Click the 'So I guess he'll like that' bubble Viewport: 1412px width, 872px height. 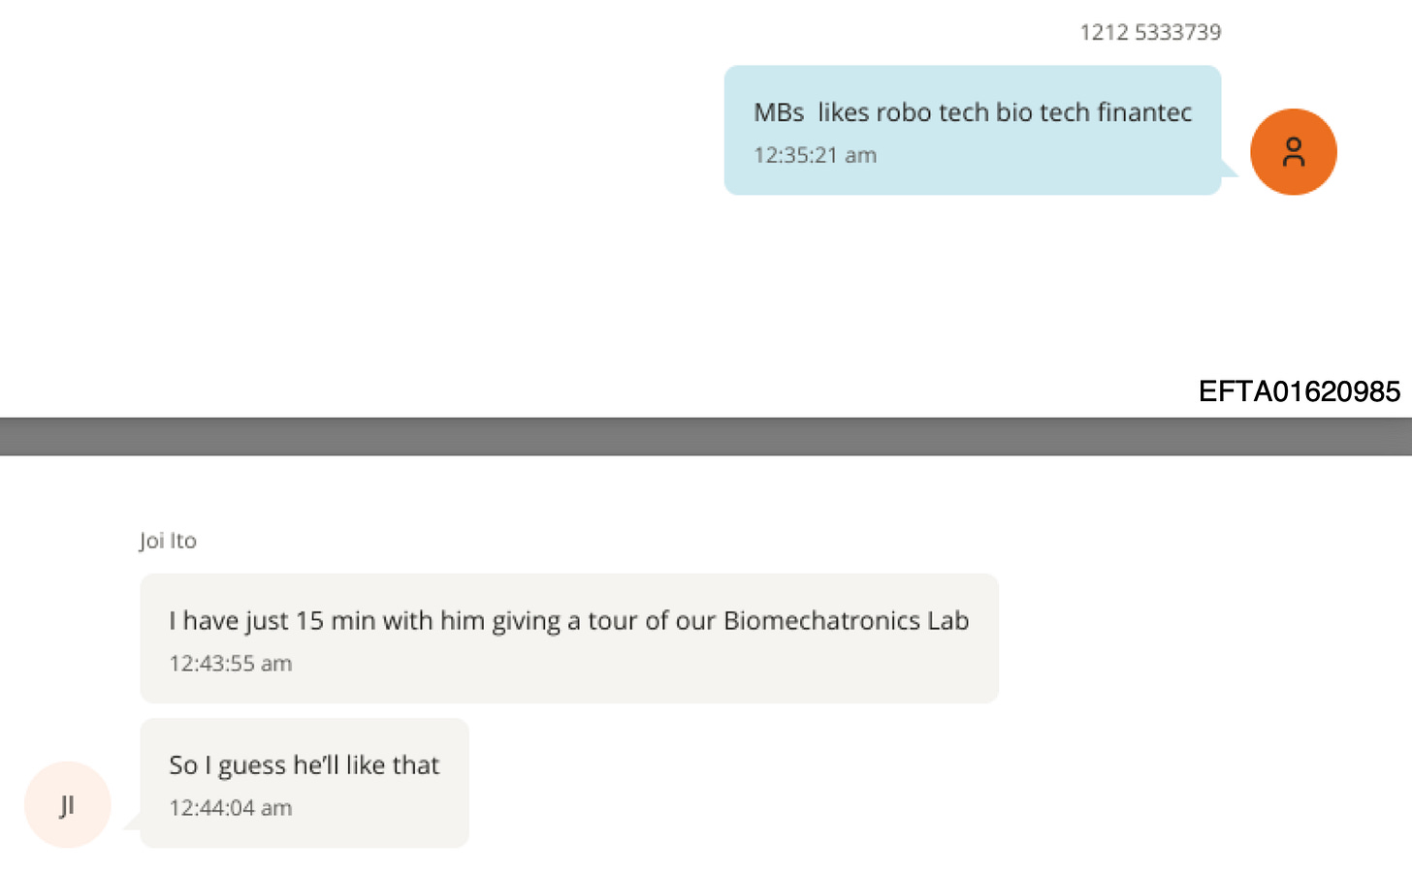[x=305, y=783]
